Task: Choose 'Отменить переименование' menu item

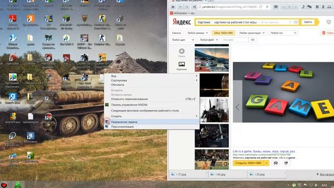Action: [152, 99]
